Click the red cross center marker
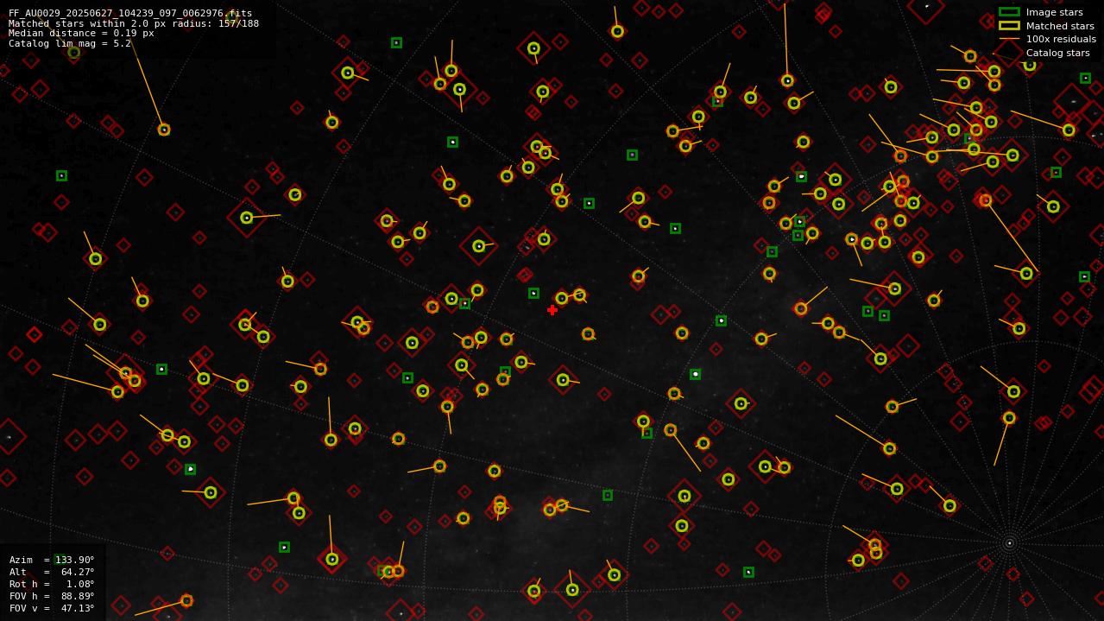 point(552,310)
